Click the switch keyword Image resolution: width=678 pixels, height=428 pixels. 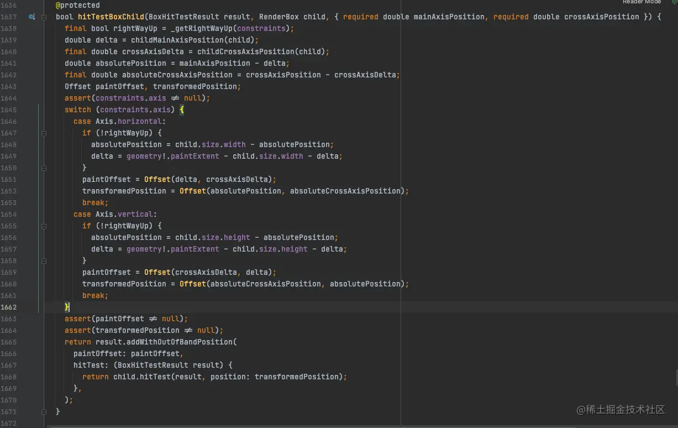tap(78, 110)
